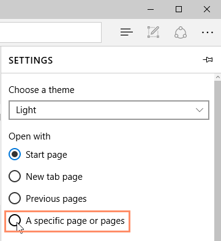Minimize the browser window

tap(151, 9)
